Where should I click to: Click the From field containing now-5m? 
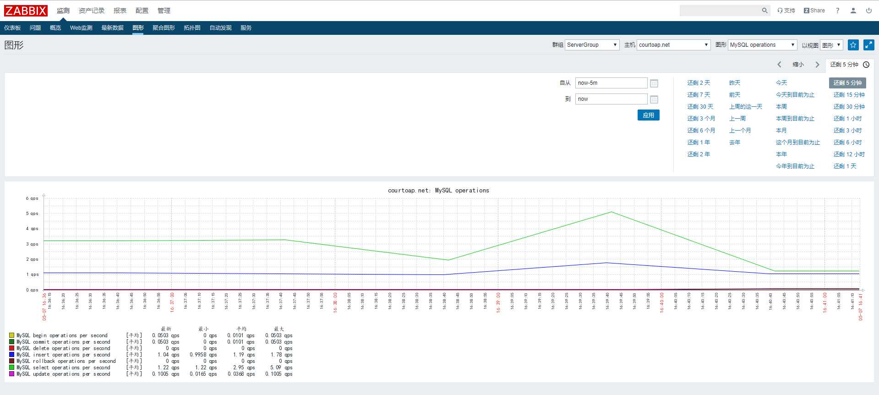[x=611, y=83]
